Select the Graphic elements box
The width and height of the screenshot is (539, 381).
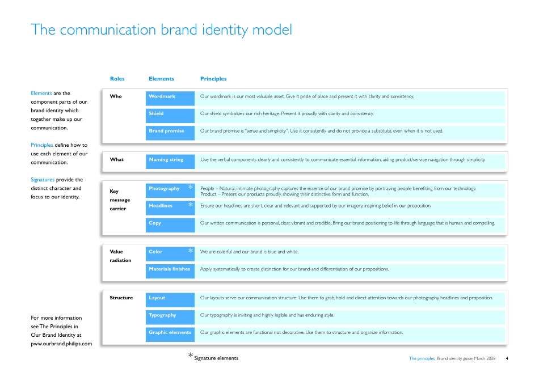(170, 333)
